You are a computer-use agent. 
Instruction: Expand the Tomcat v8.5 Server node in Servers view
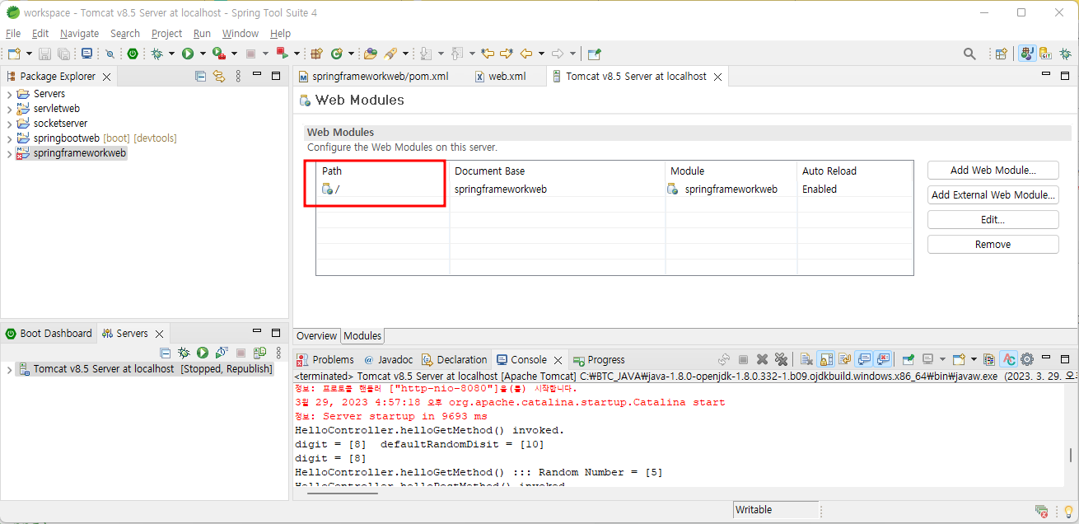(9, 369)
